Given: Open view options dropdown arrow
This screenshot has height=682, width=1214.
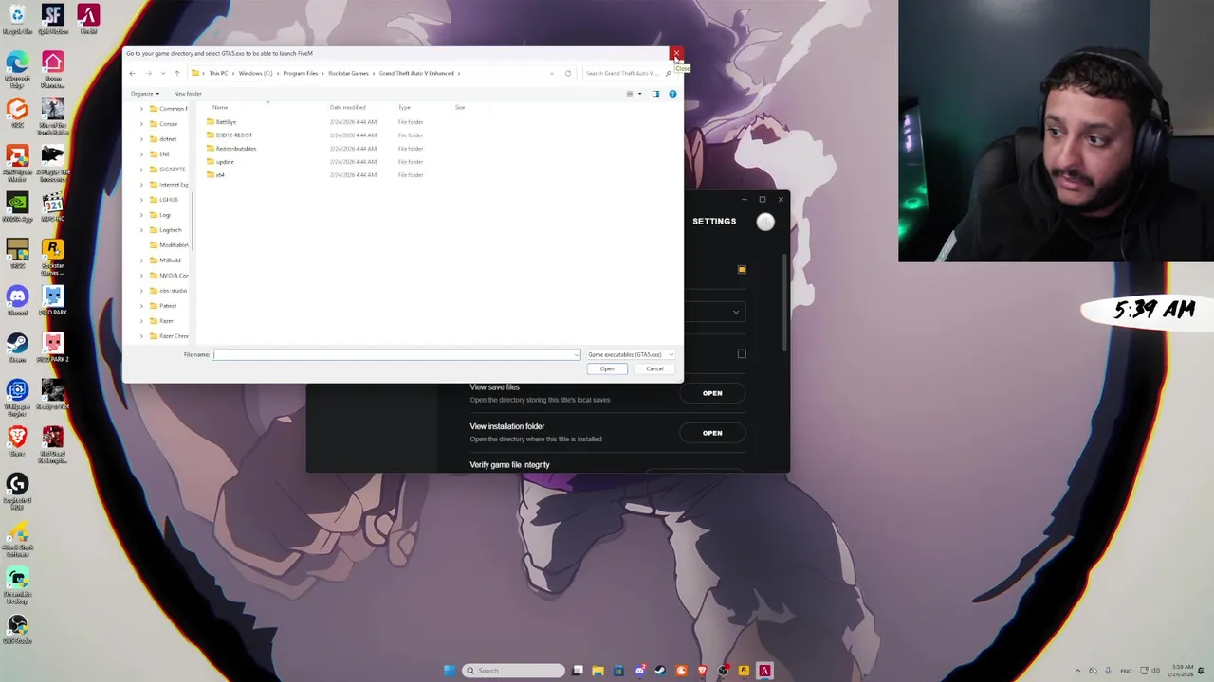Looking at the screenshot, I should (x=639, y=94).
